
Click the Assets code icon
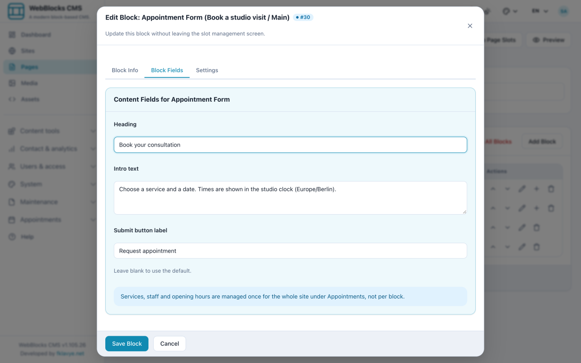(12, 99)
